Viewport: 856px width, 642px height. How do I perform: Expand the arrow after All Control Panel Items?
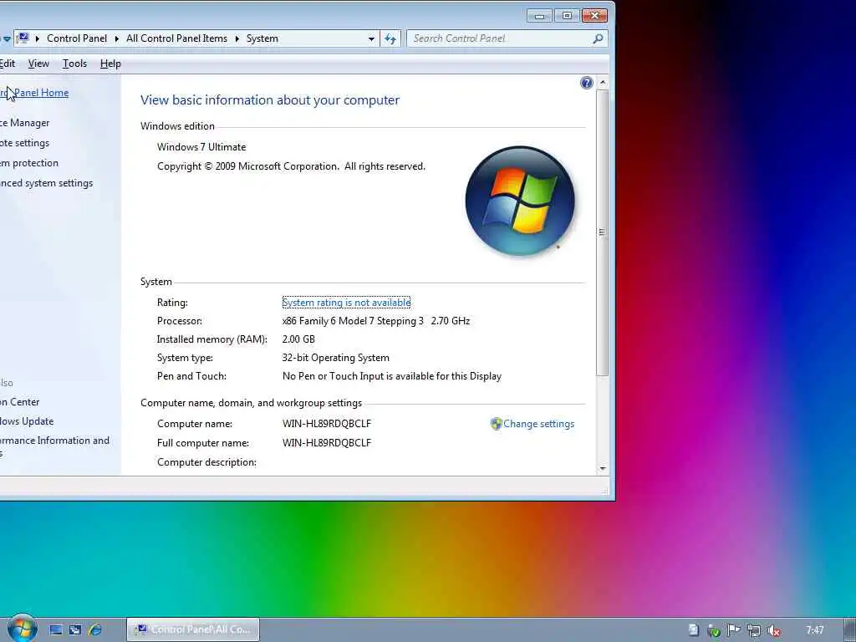point(237,38)
